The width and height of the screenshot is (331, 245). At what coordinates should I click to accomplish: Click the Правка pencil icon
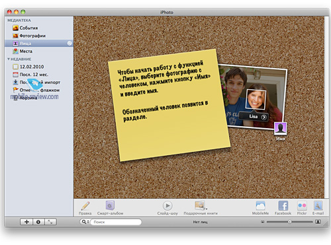(85, 205)
